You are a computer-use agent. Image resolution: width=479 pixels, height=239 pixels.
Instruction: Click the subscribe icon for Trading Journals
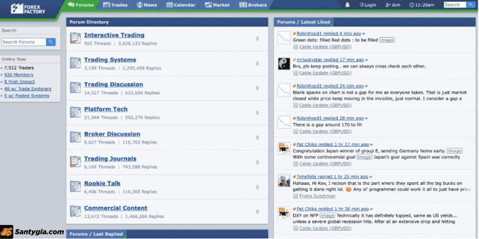(x=257, y=162)
